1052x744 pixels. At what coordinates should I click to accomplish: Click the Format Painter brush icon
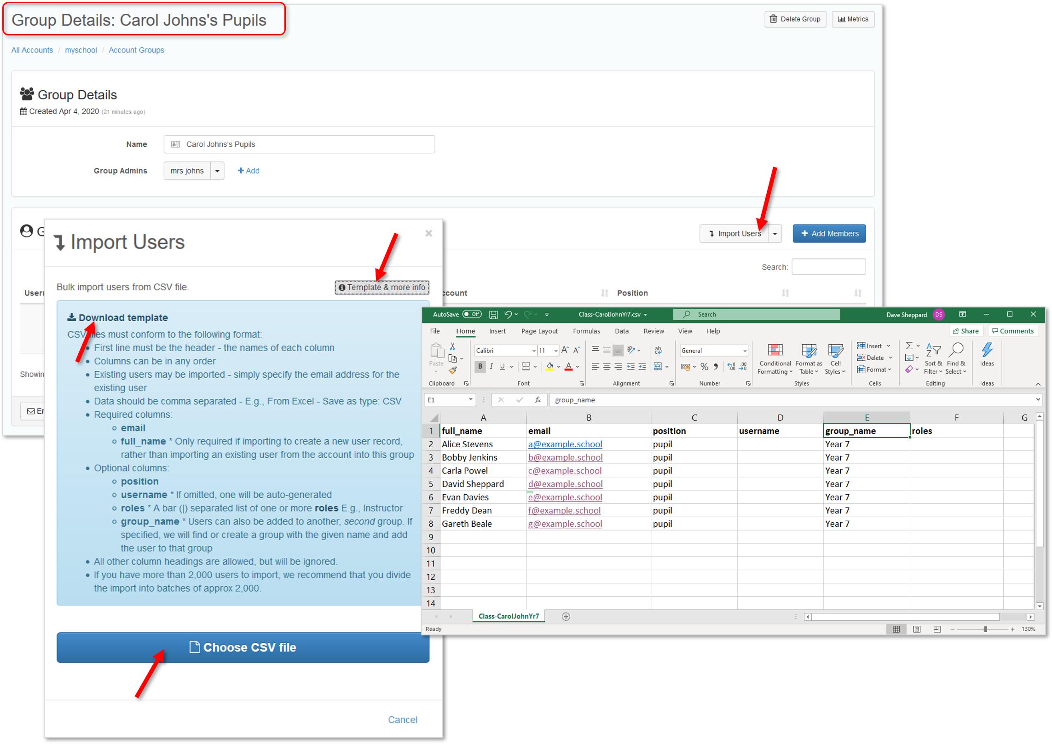(x=453, y=370)
